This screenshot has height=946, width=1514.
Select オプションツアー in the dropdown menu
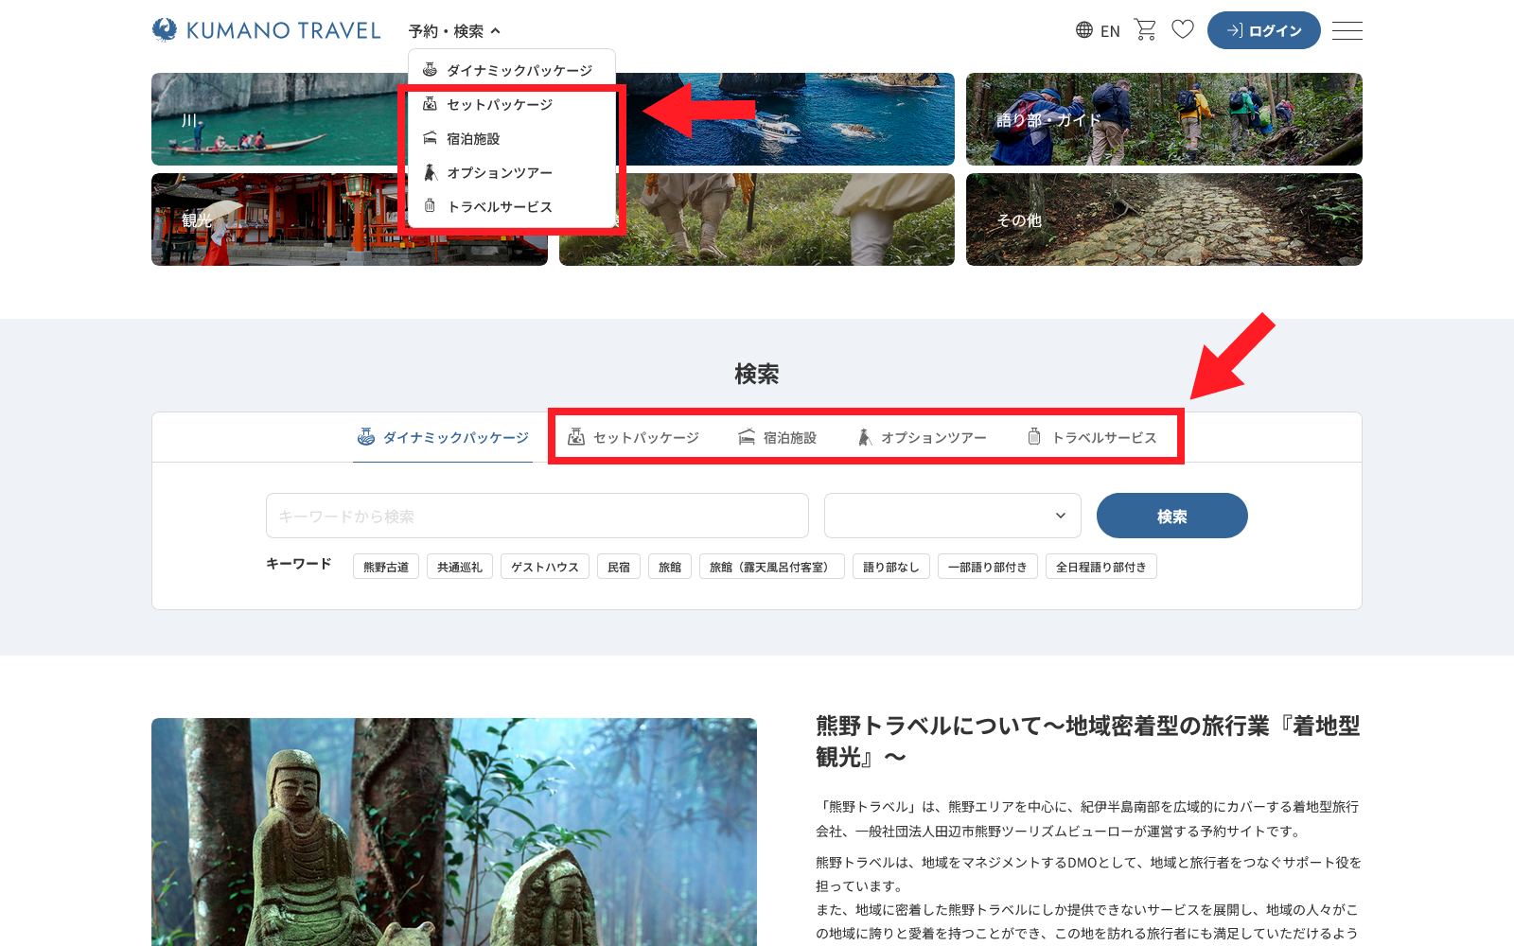[x=499, y=173]
